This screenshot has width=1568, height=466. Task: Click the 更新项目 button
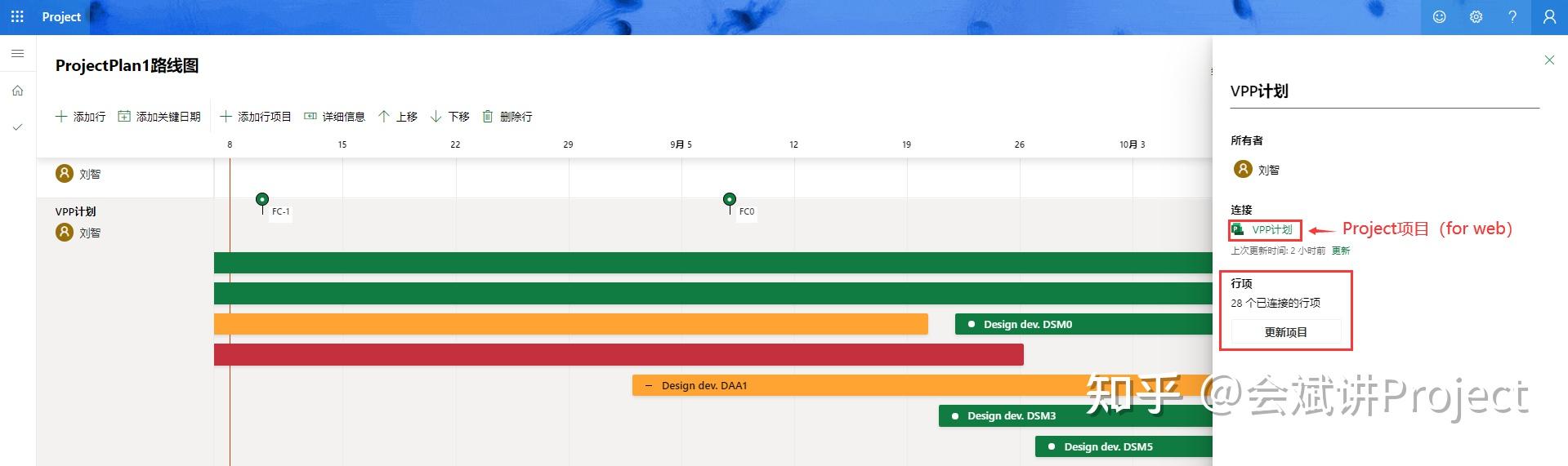tap(1286, 332)
